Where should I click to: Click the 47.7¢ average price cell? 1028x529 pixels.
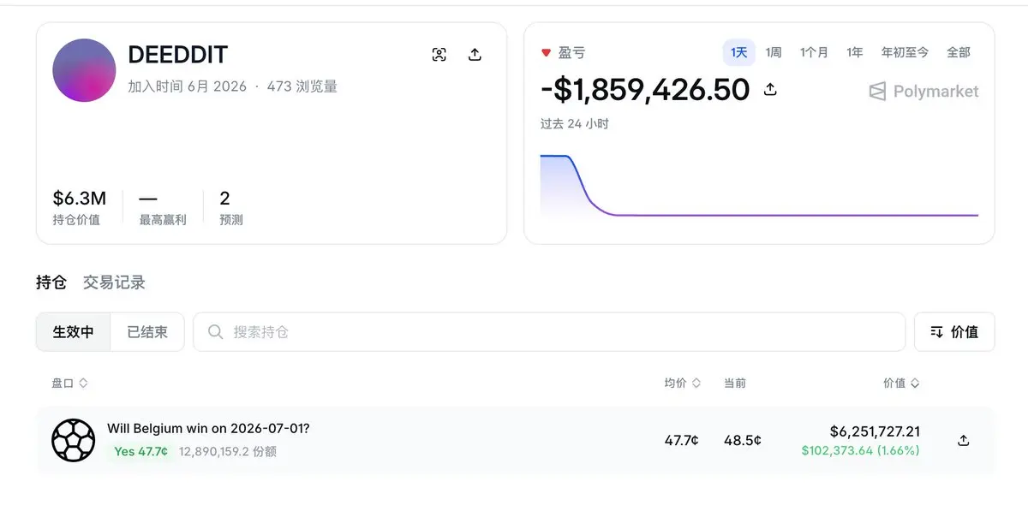(682, 440)
